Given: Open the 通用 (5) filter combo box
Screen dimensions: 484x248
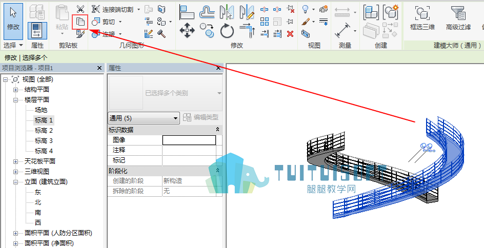Looking at the screenshot, I should pos(144,118).
